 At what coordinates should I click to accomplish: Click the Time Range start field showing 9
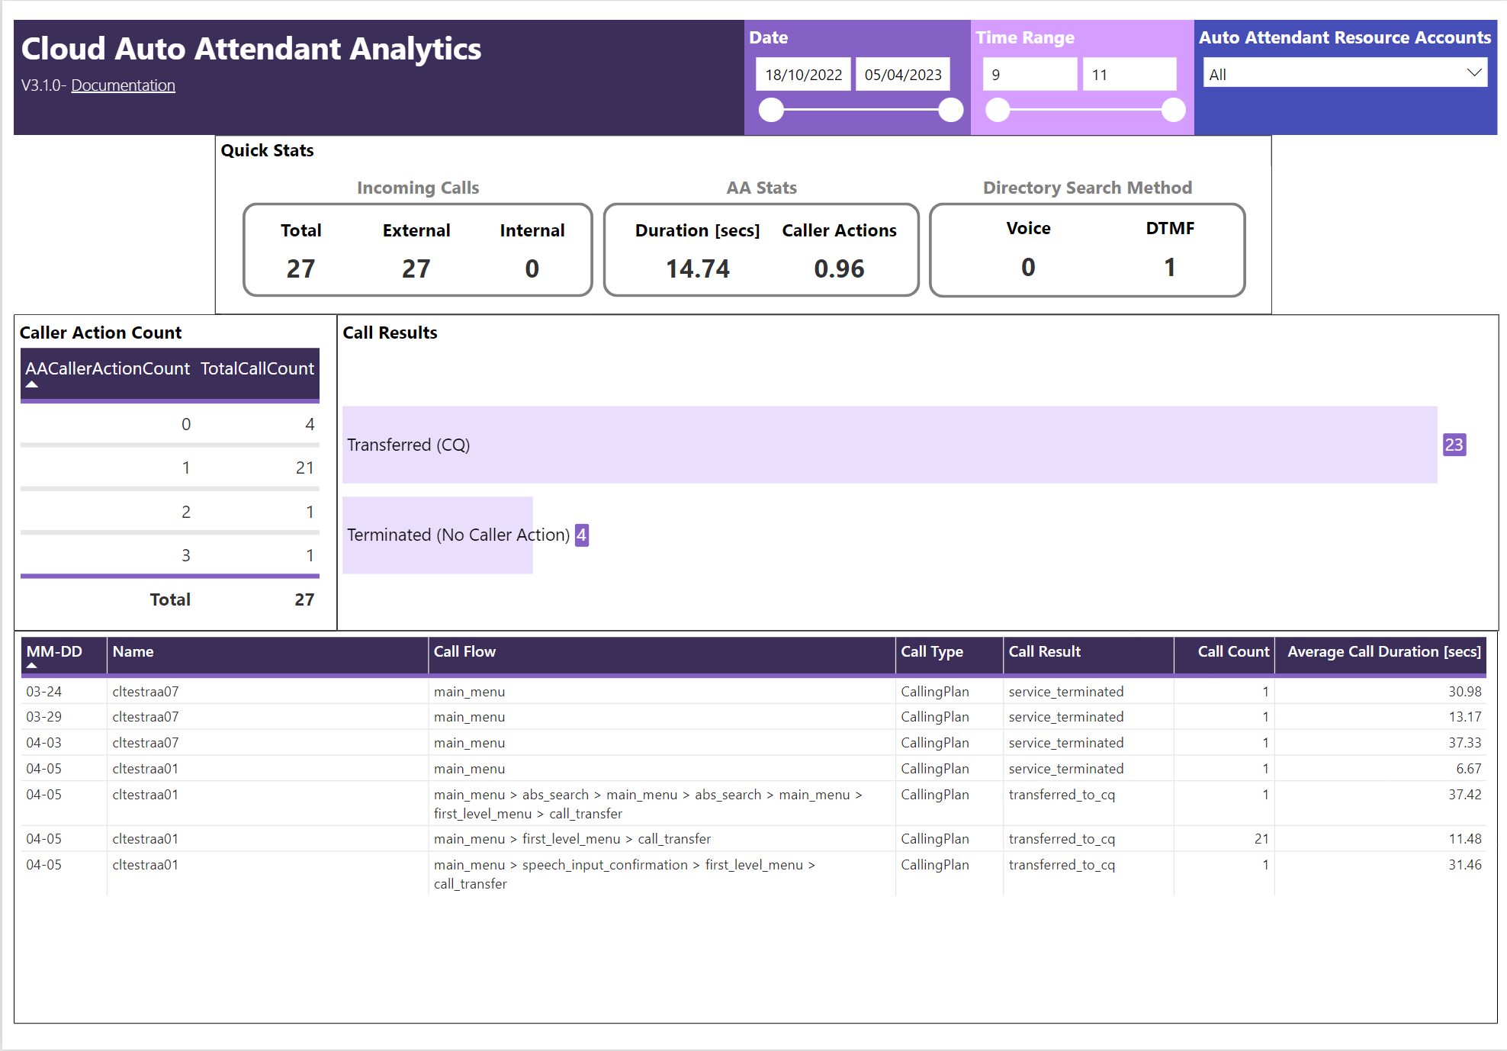1030,75
